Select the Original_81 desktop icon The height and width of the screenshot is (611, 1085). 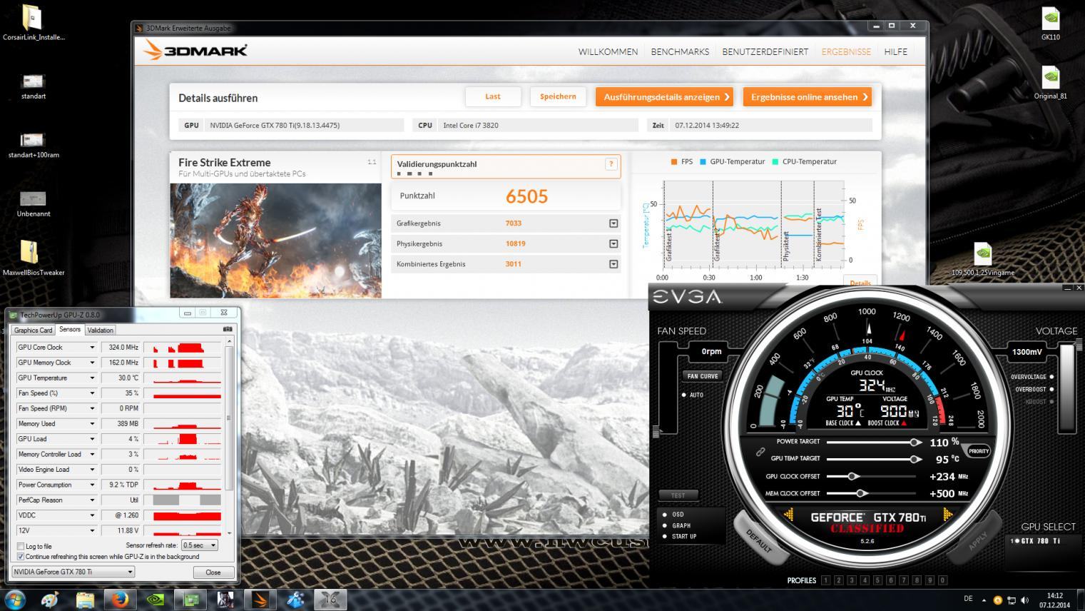click(1050, 82)
